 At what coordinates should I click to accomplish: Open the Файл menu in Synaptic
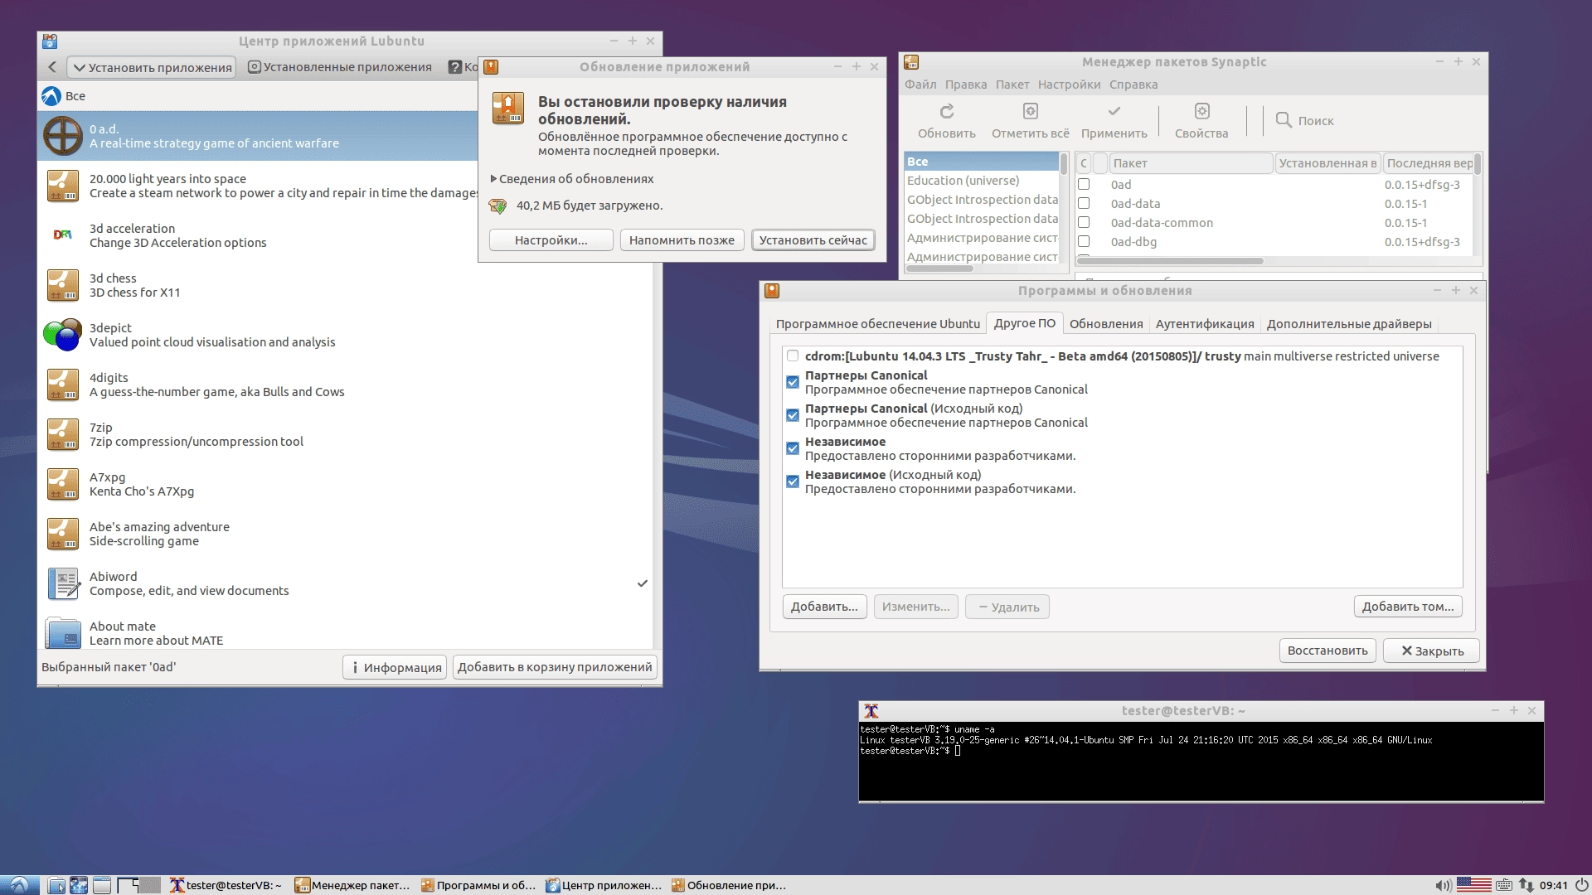[x=920, y=85]
